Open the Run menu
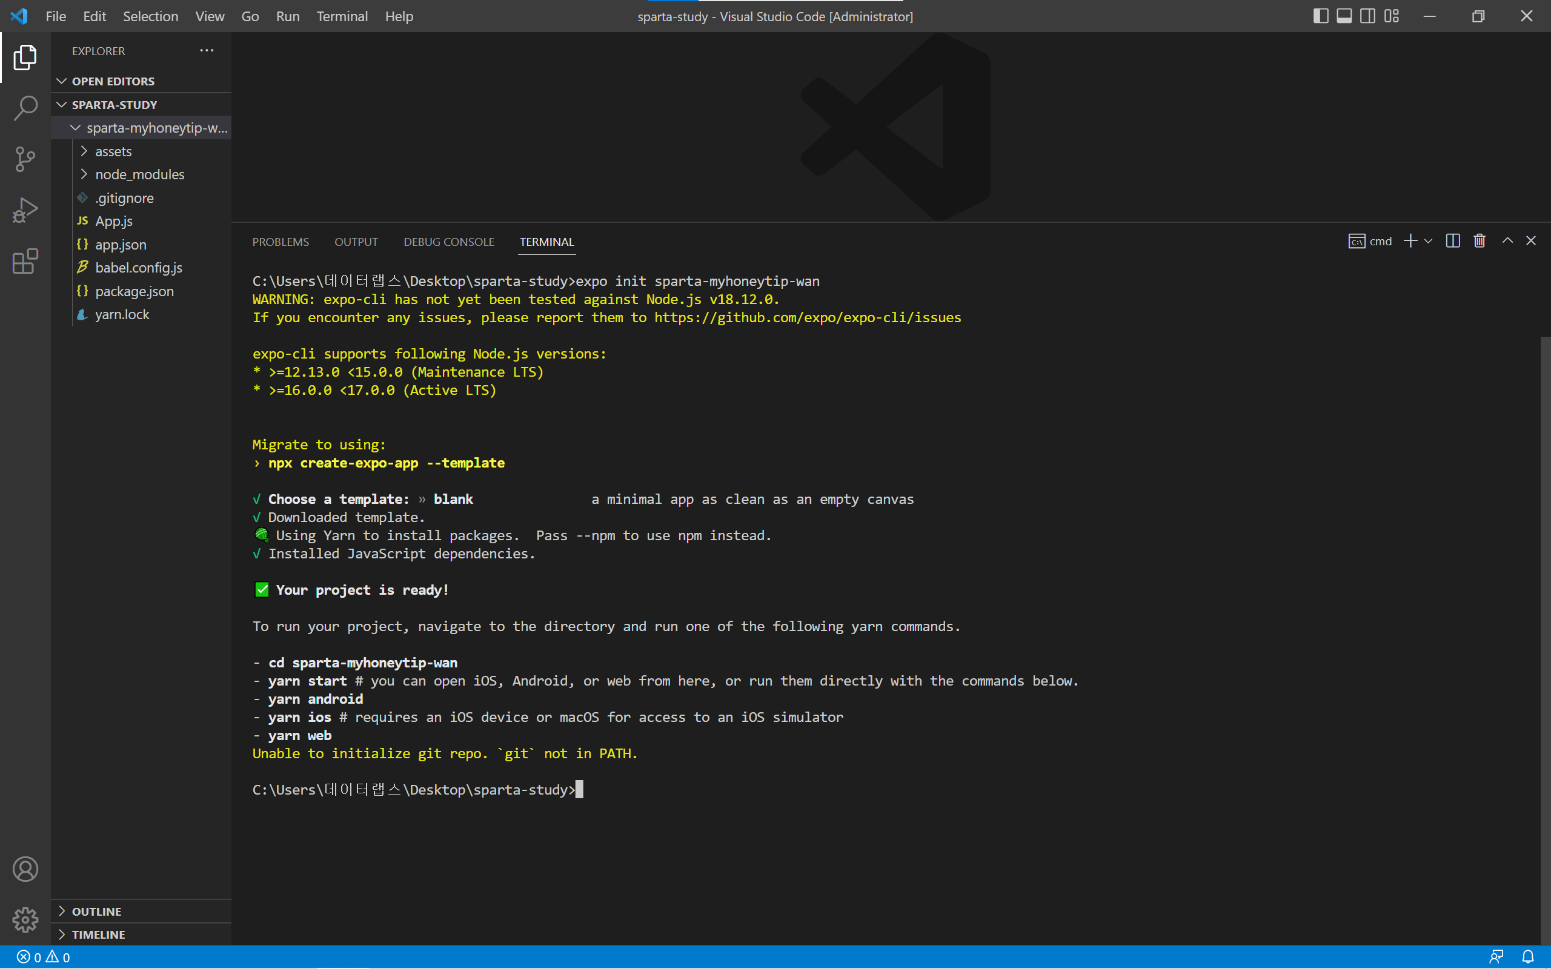 (288, 16)
